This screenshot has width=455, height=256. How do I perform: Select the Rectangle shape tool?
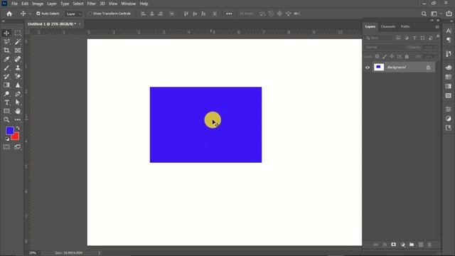6,111
